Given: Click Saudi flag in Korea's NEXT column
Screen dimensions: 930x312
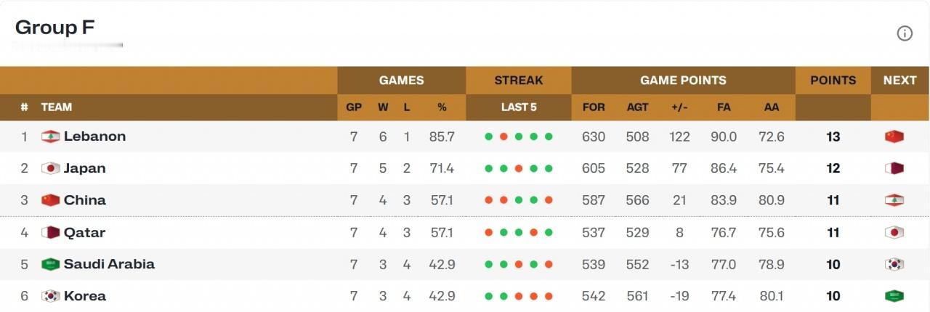Looking at the screenshot, I should point(894,296).
